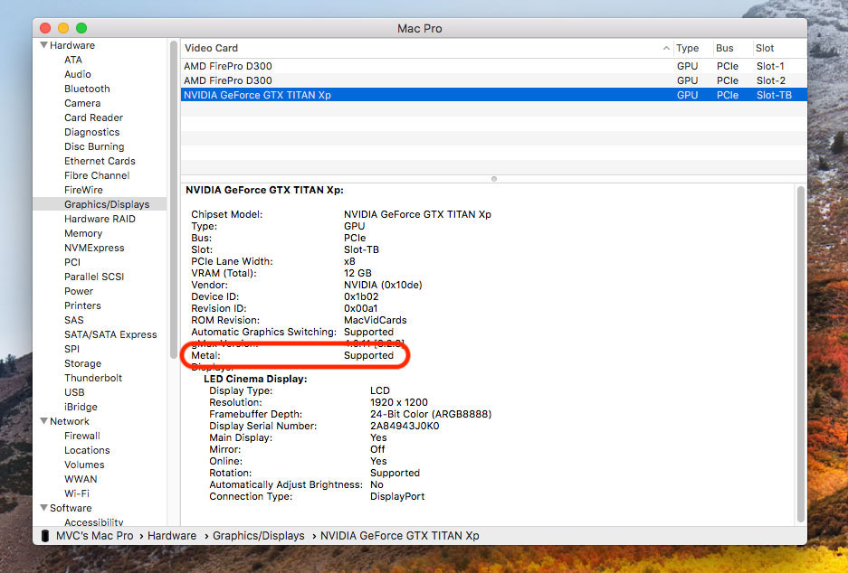Screen dimensions: 848x573
Task: Collapse the Network section triangle
Action: [x=44, y=421]
